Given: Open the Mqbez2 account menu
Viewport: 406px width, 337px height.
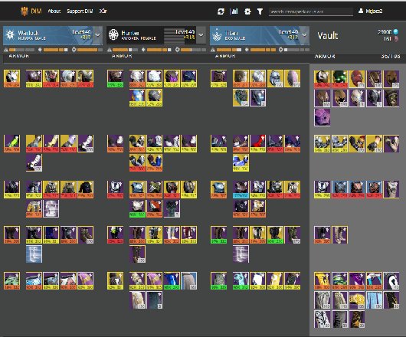Looking at the screenshot, I should 371,11.
